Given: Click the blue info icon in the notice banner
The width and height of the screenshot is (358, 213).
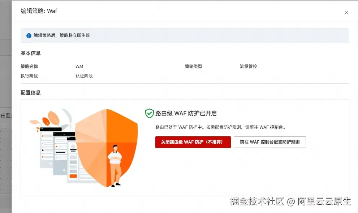Looking at the screenshot, I should point(29,35).
